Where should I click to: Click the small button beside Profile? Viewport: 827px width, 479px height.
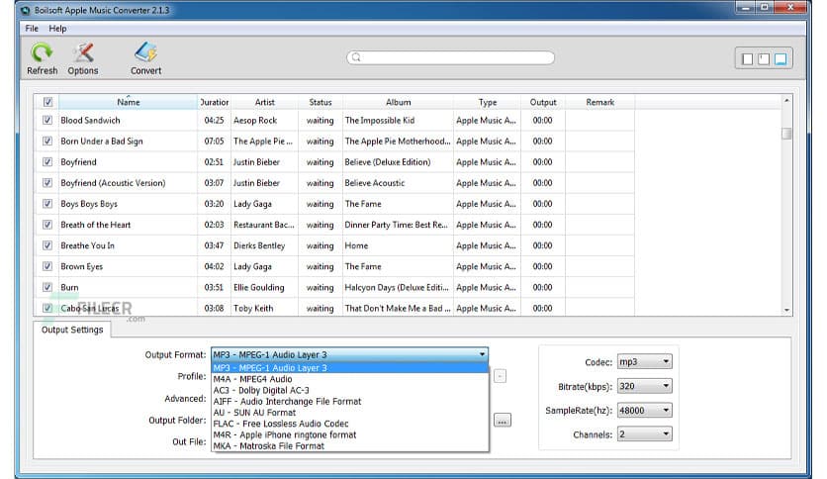tap(500, 376)
